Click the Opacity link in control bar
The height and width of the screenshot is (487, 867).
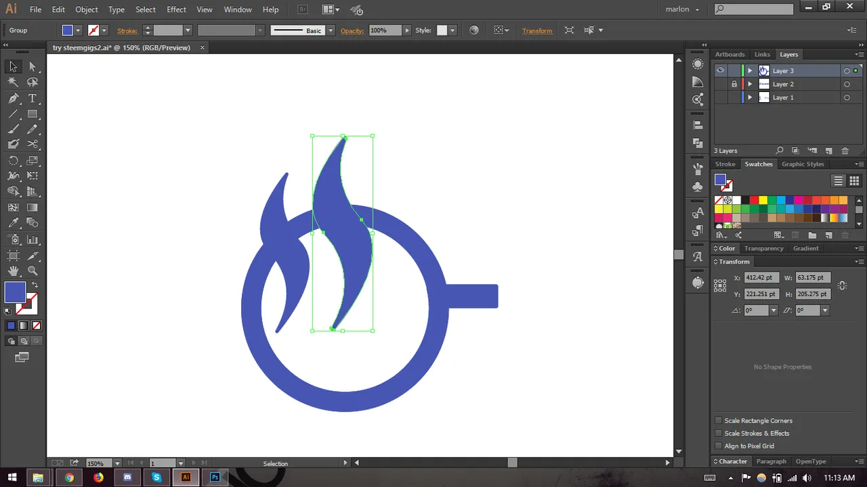pos(352,30)
